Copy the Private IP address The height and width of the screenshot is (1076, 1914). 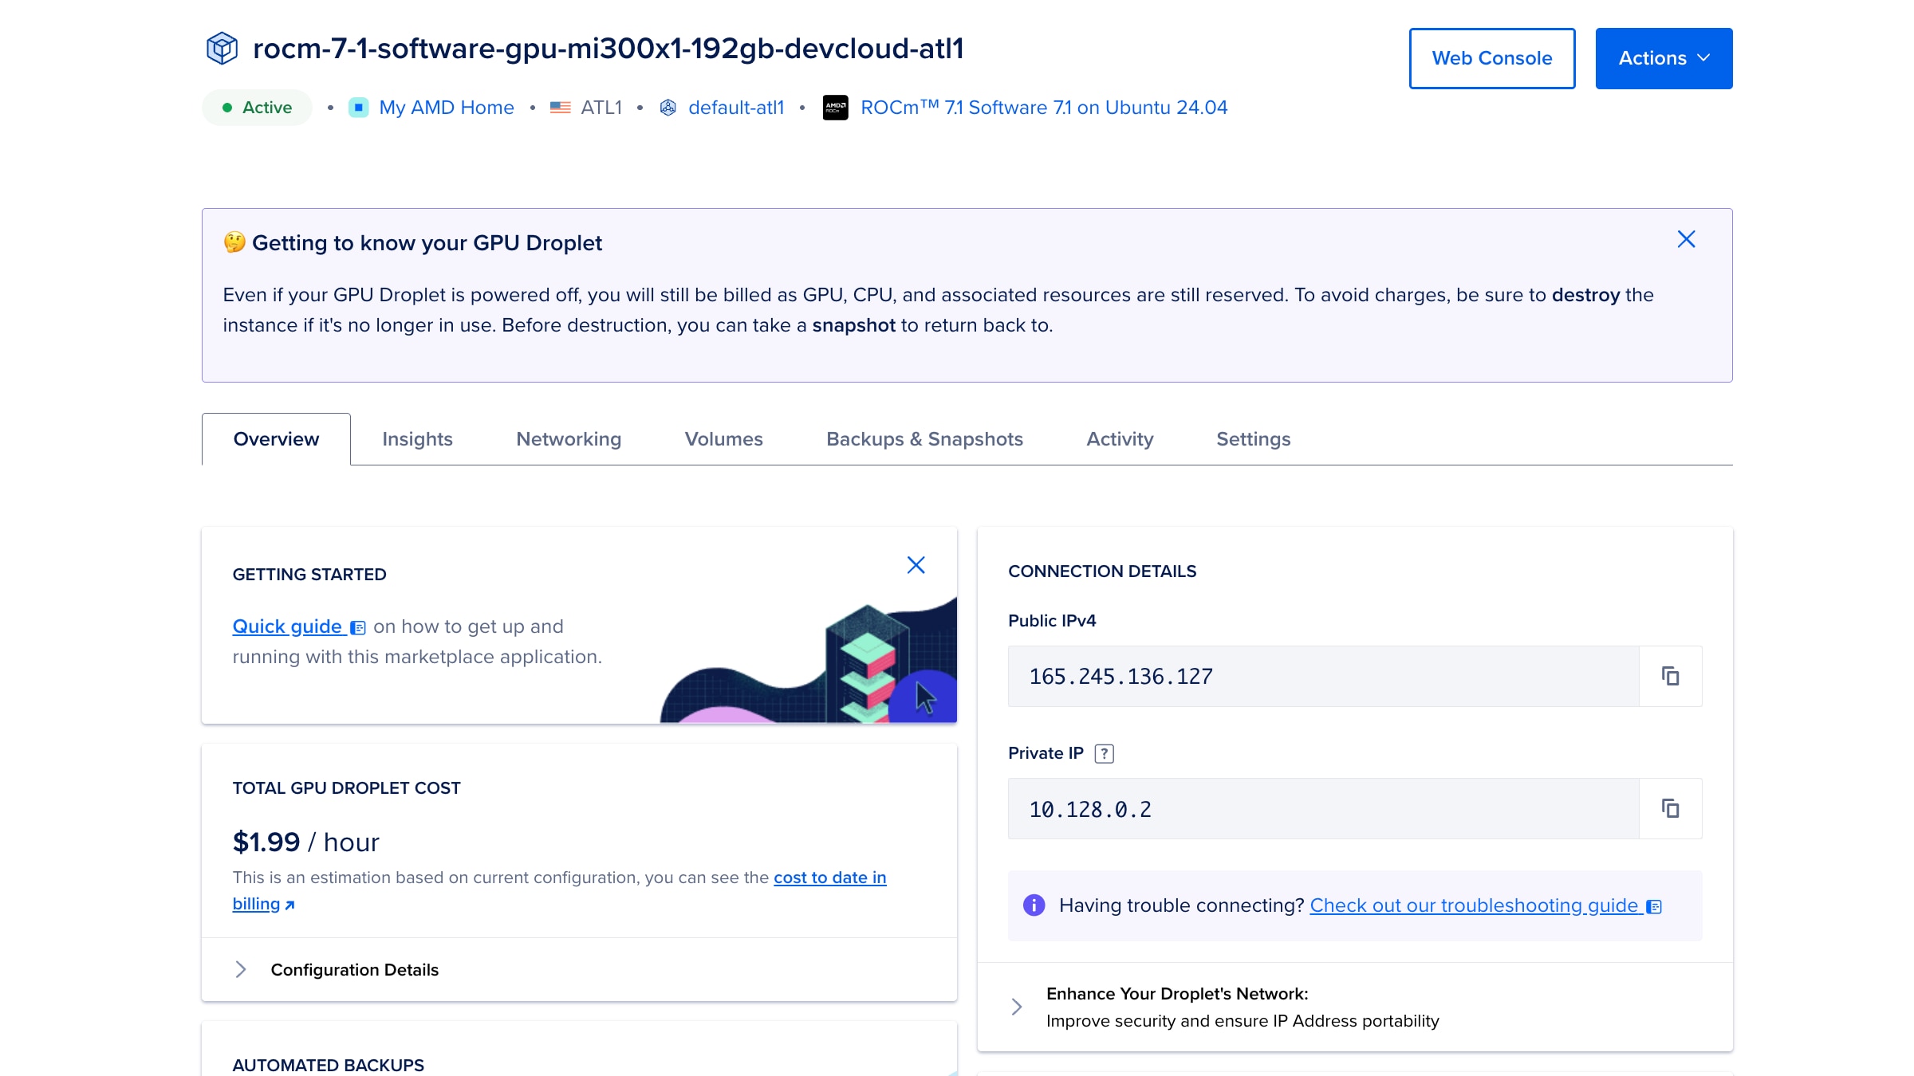coord(1670,808)
